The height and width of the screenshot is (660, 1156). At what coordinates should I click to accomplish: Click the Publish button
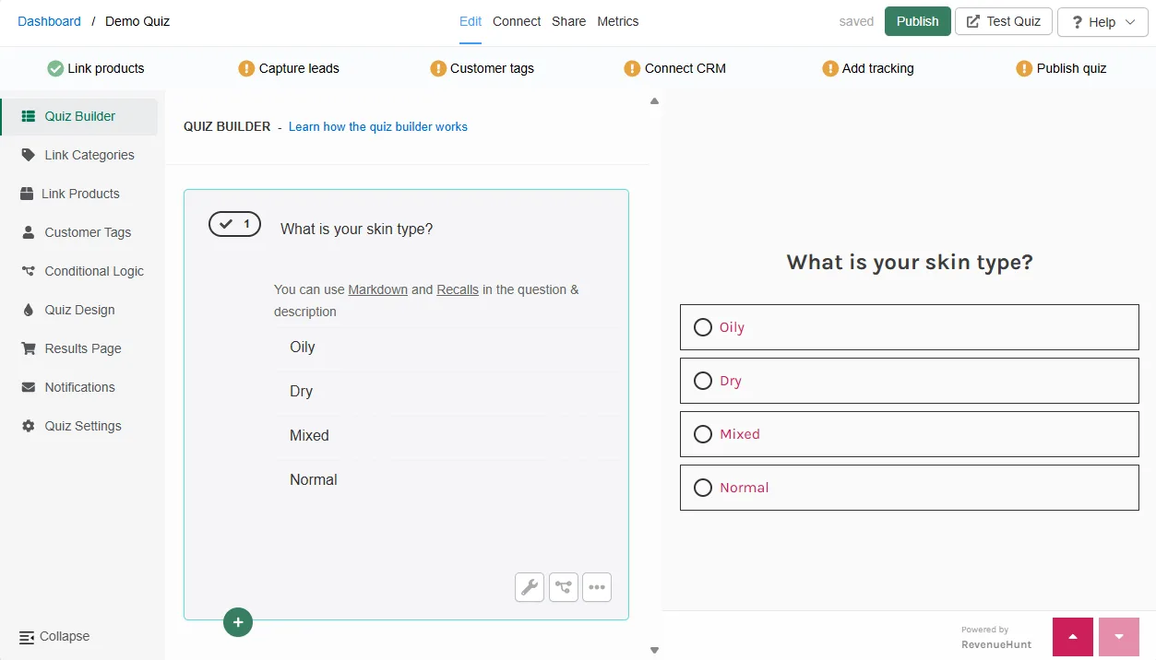(x=918, y=21)
